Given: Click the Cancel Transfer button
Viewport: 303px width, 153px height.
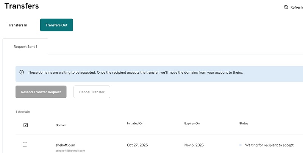Looking at the screenshot, I should (x=92, y=92).
